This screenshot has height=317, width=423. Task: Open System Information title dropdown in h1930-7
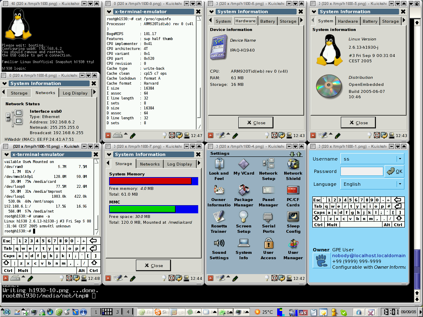[109, 154]
